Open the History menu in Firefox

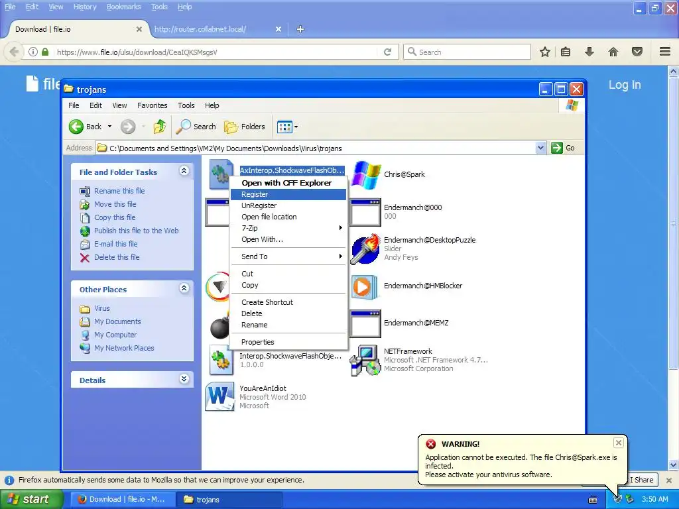tap(85, 7)
